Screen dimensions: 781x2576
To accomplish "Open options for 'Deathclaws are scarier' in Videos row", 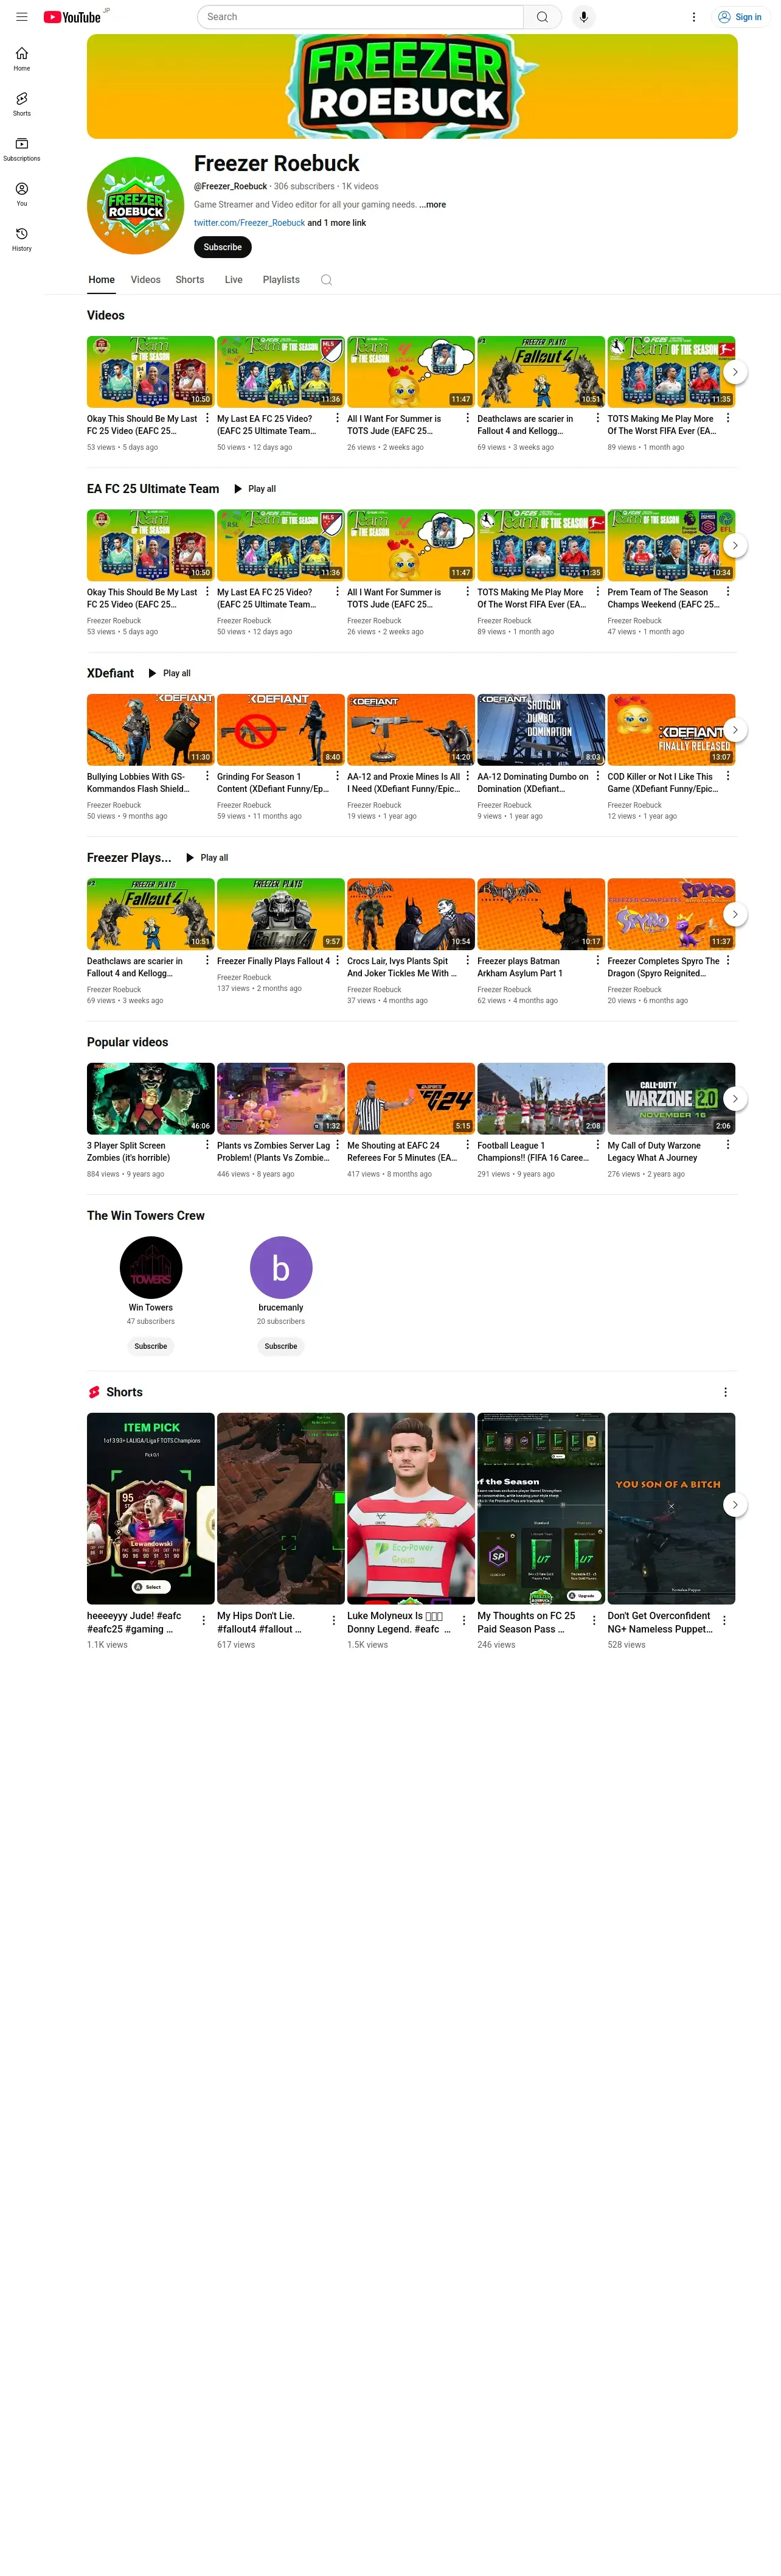I will (x=599, y=418).
